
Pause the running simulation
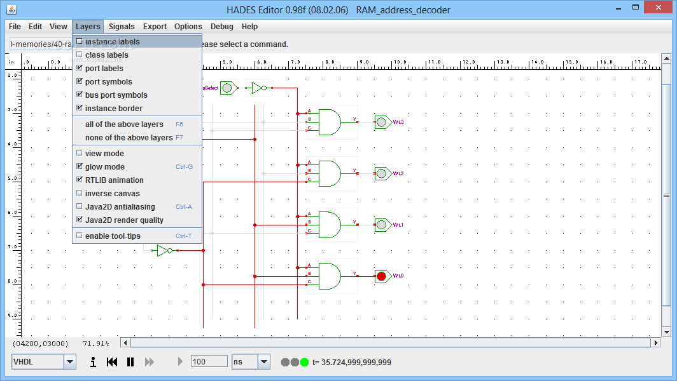(x=130, y=362)
